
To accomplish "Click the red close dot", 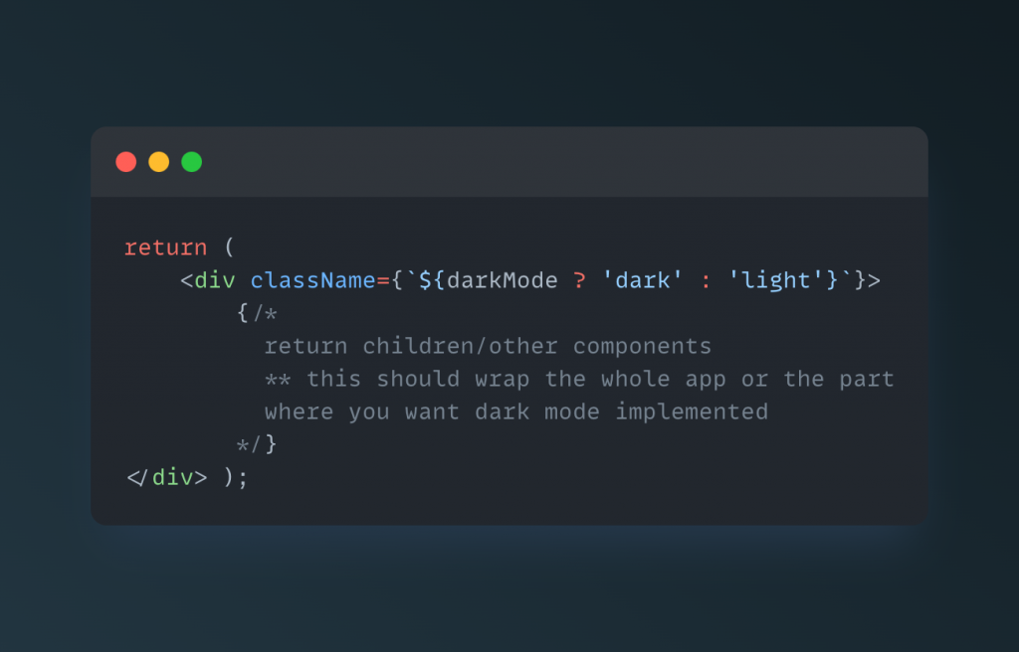I will 126,162.
